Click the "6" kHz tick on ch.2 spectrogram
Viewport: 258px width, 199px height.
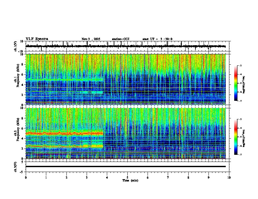[22, 128]
